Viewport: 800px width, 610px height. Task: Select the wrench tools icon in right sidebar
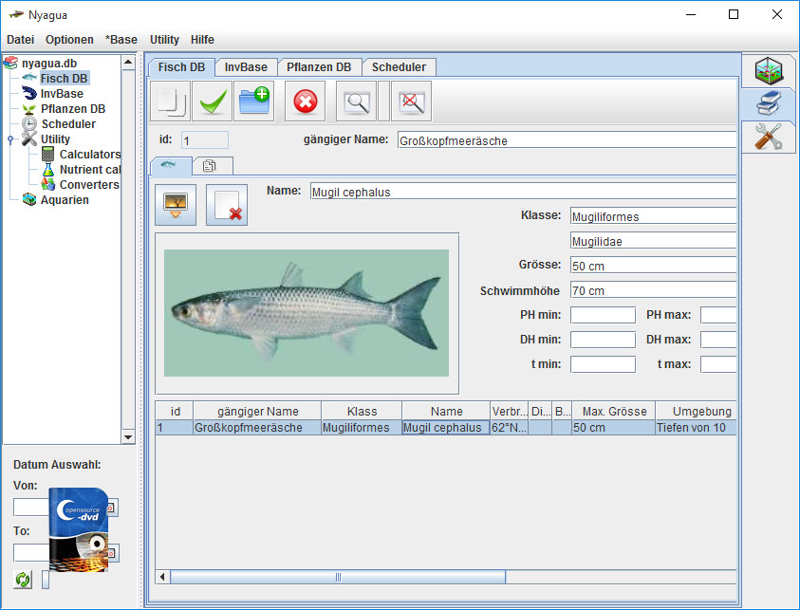point(768,136)
